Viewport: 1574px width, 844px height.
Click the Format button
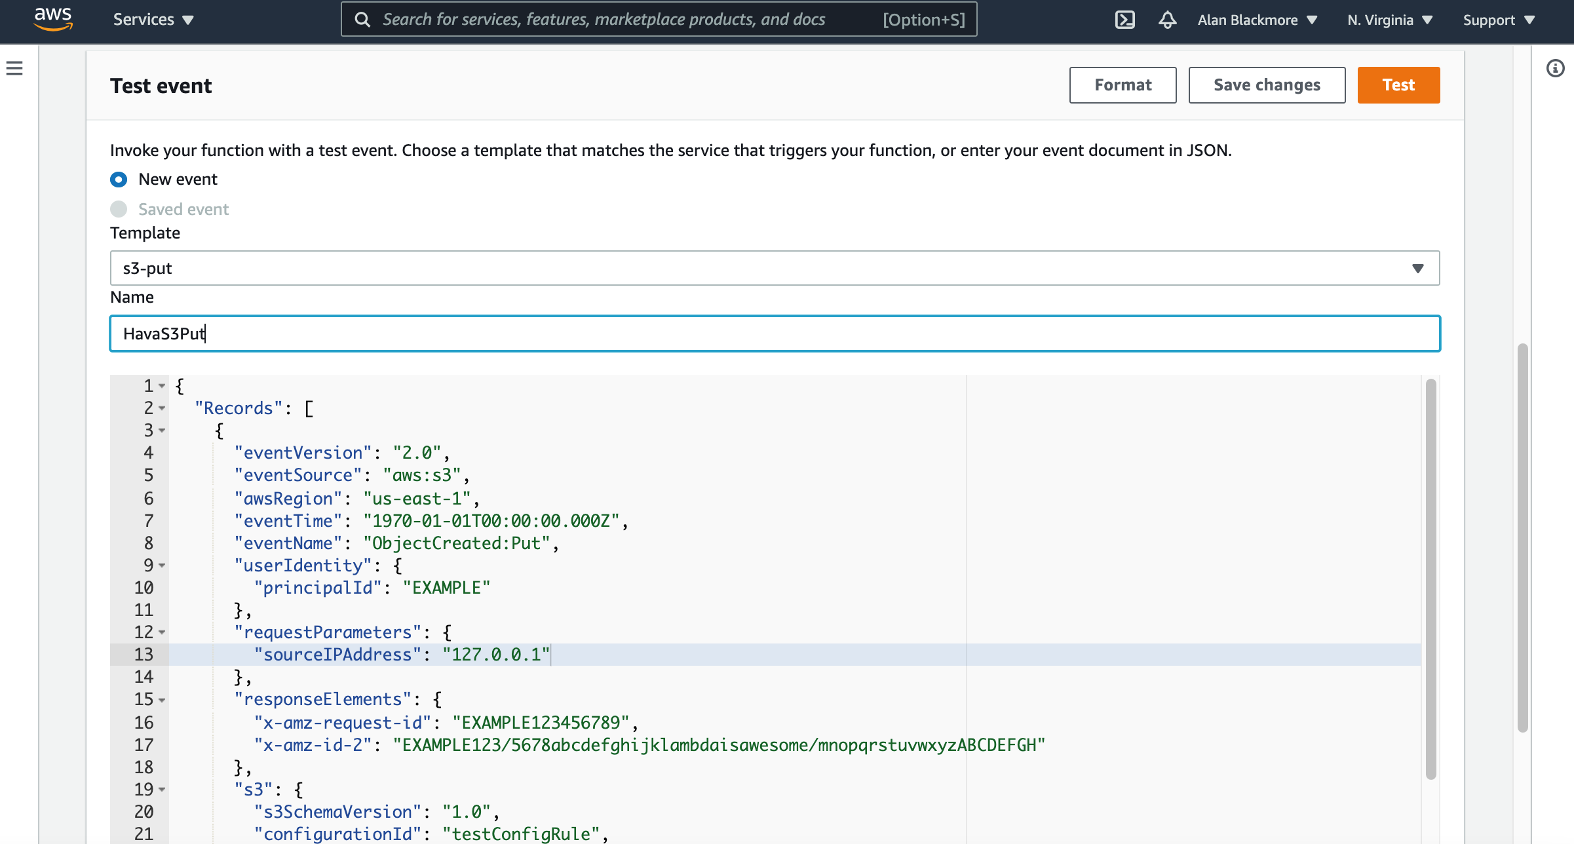[1123, 85]
